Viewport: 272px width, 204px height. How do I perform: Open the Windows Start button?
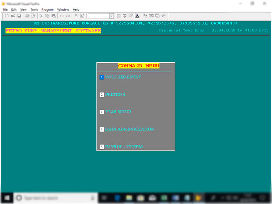[7, 198]
